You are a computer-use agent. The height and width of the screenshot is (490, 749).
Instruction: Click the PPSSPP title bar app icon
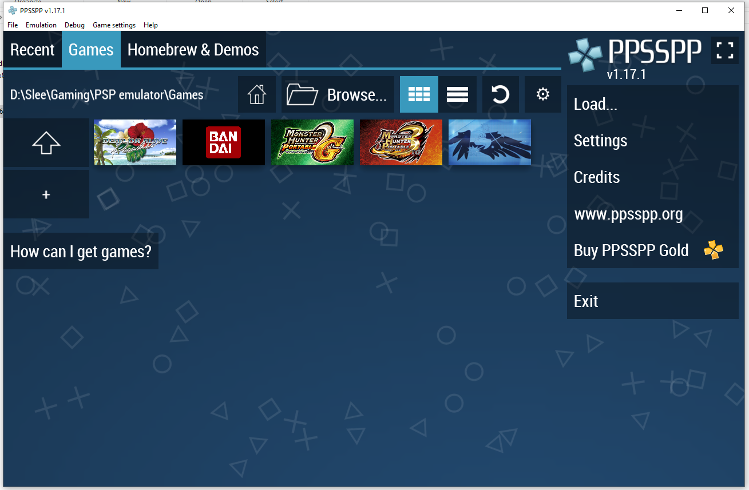(x=13, y=10)
